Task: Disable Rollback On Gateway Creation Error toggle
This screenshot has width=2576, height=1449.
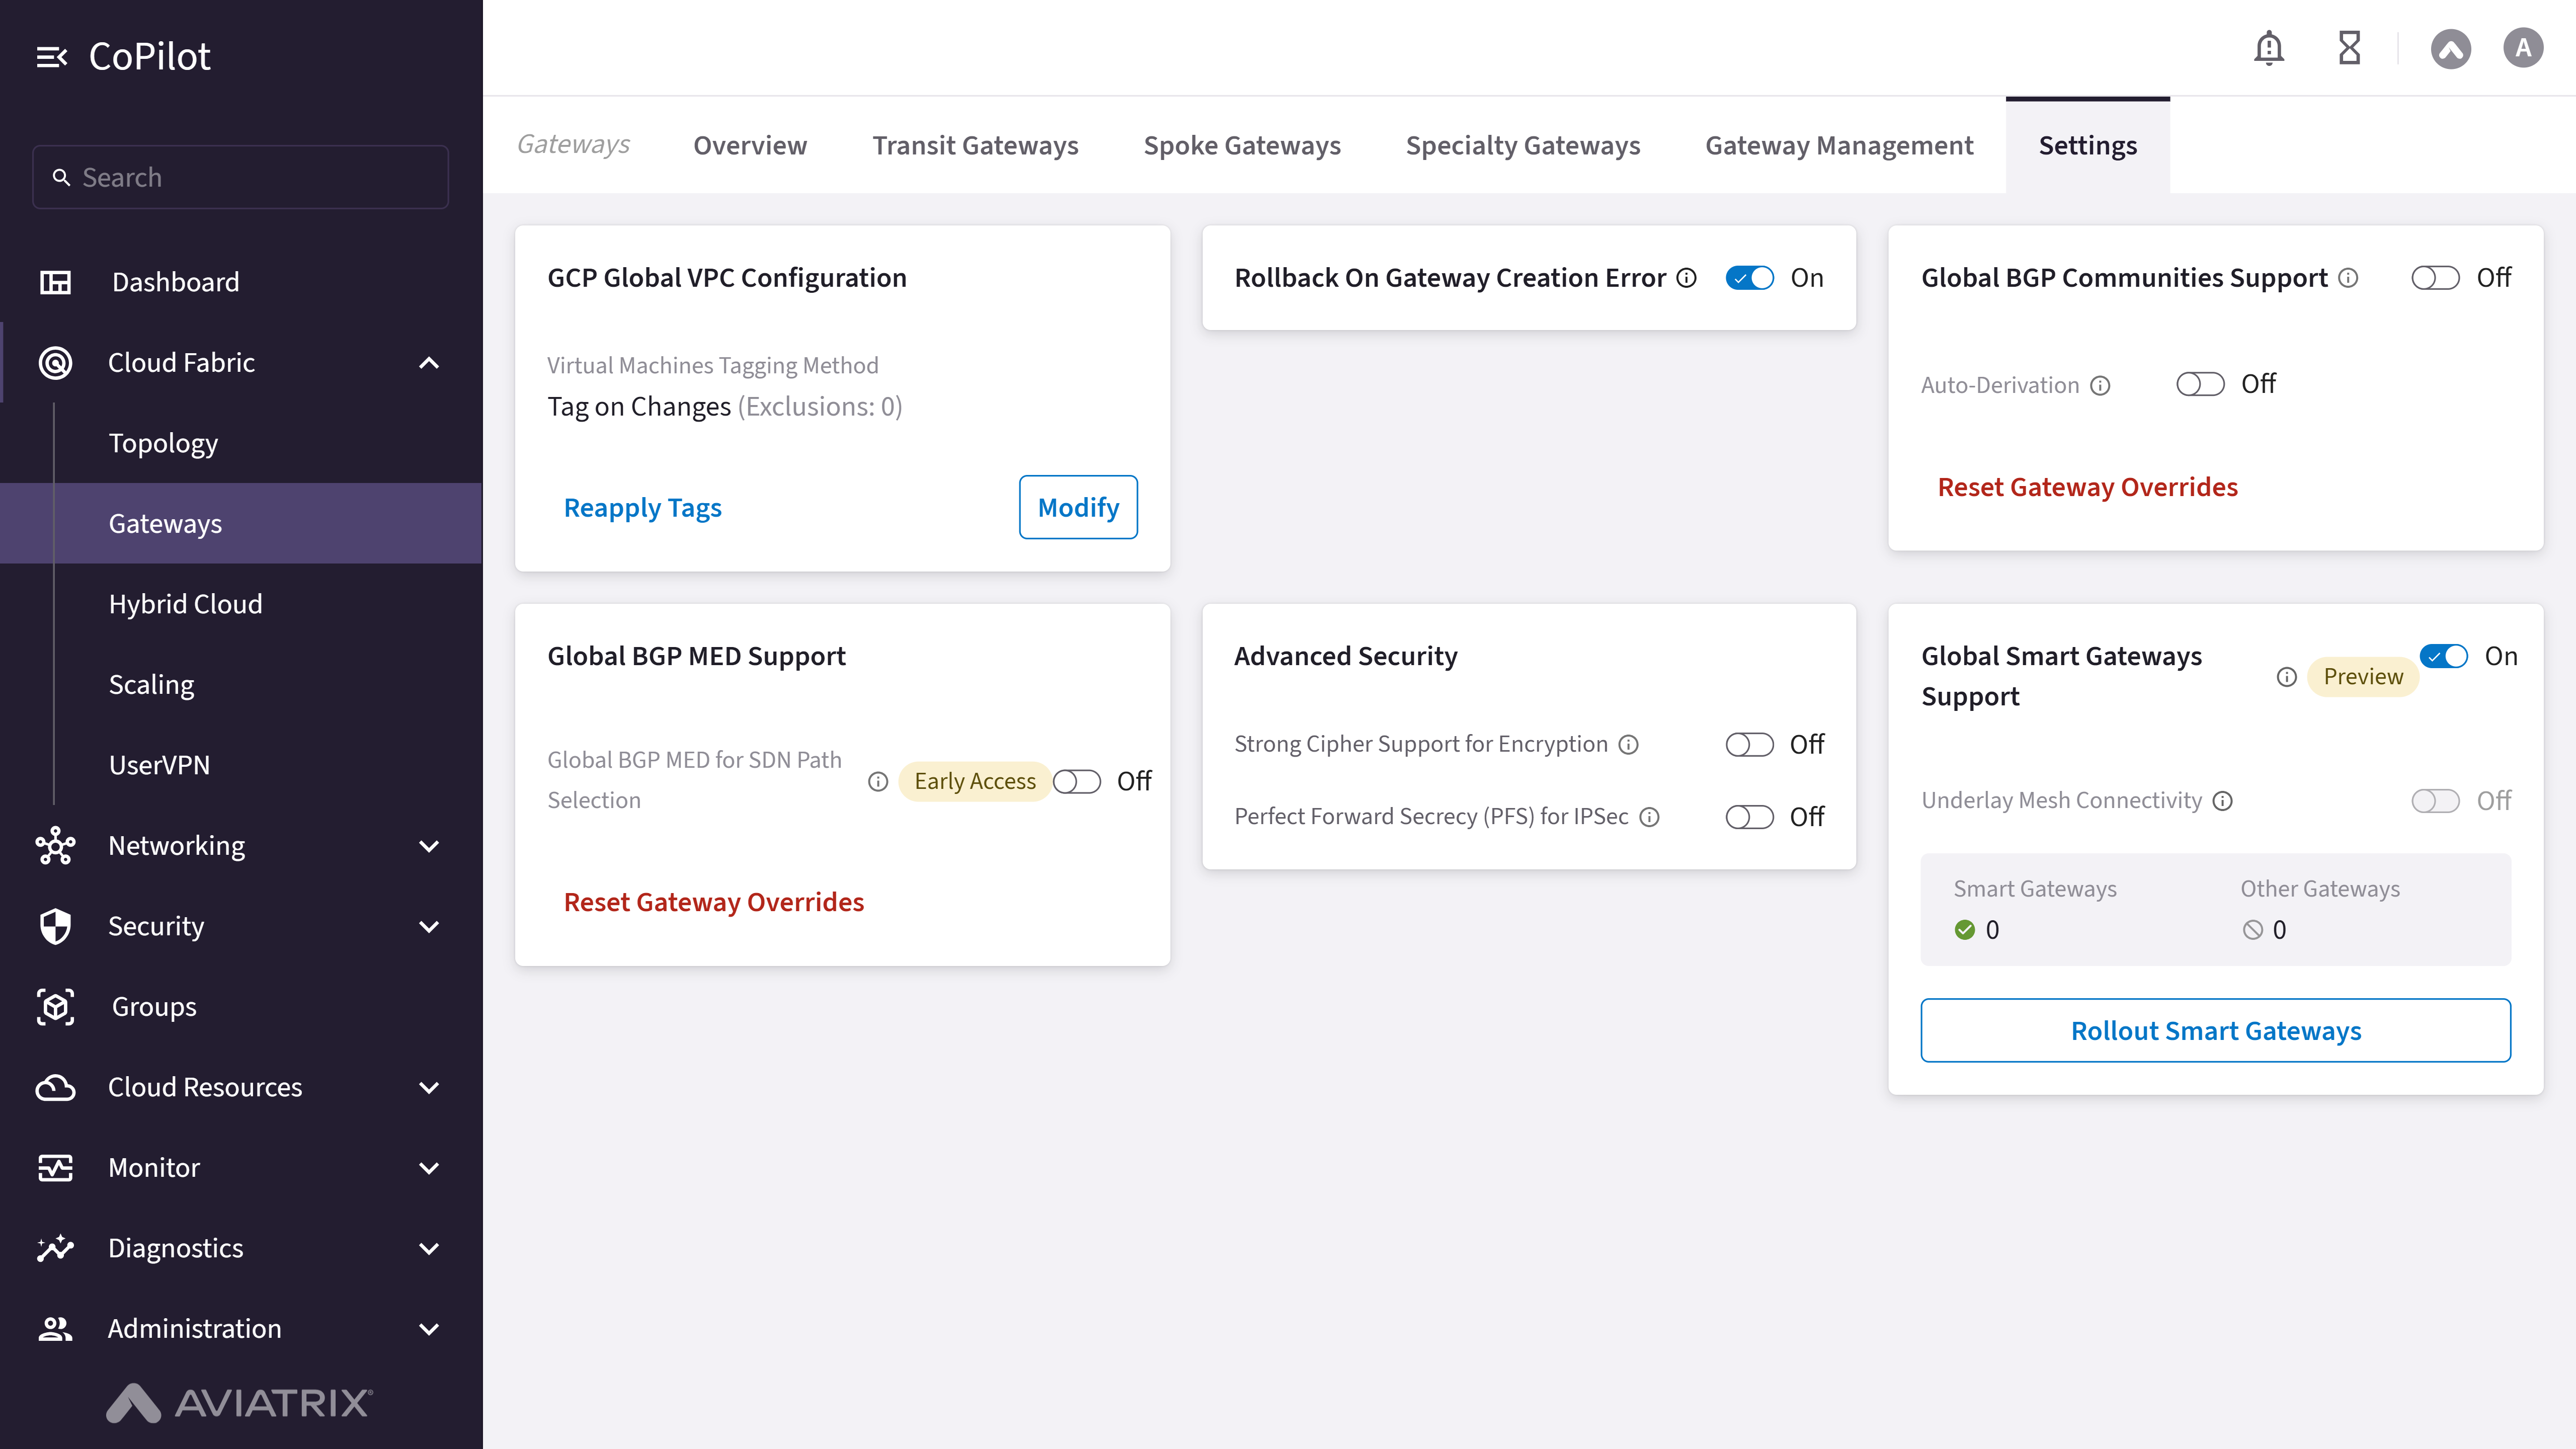Action: [x=1750, y=278]
